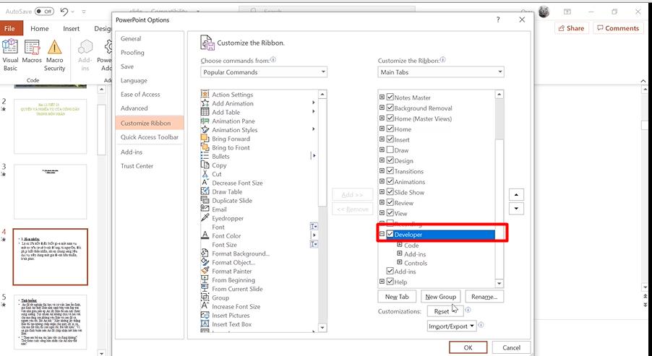This screenshot has width=652, height=356.
Task: Click the New Group button
Action: [x=440, y=297]
